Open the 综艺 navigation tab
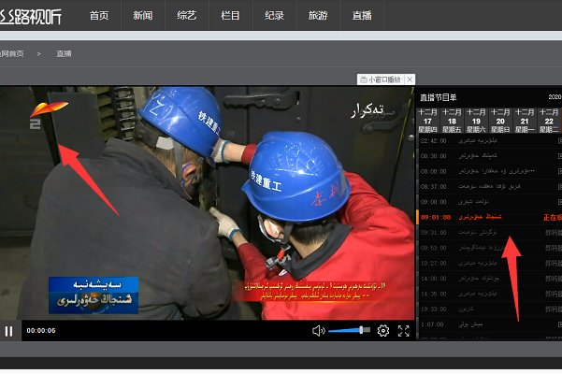Screen dimensions: 562x374 point(187,15)
